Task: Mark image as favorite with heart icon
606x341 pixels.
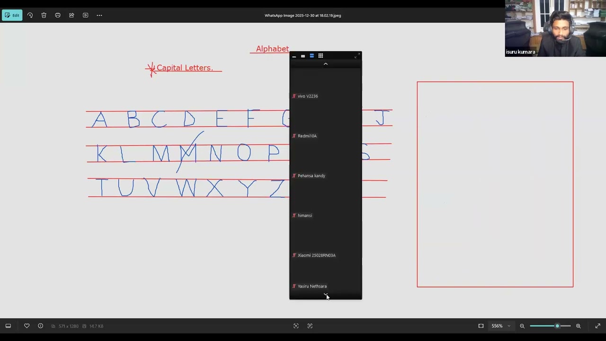Action: (27, 326)
